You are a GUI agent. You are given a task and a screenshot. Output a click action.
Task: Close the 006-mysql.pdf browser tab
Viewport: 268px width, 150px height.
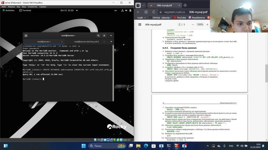coord(179,5)
